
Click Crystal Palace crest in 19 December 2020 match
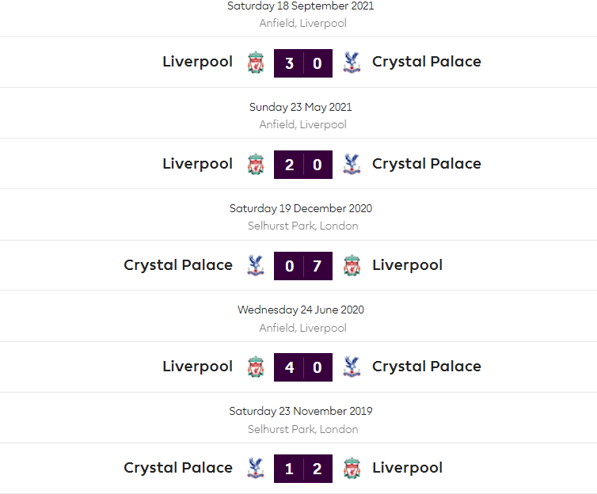tap(255, 265)
